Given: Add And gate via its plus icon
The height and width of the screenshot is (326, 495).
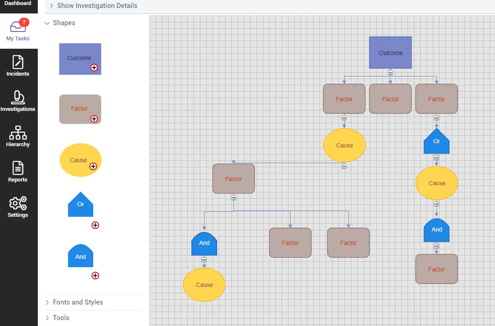Looking at the screenshot, I should (95, 276).
